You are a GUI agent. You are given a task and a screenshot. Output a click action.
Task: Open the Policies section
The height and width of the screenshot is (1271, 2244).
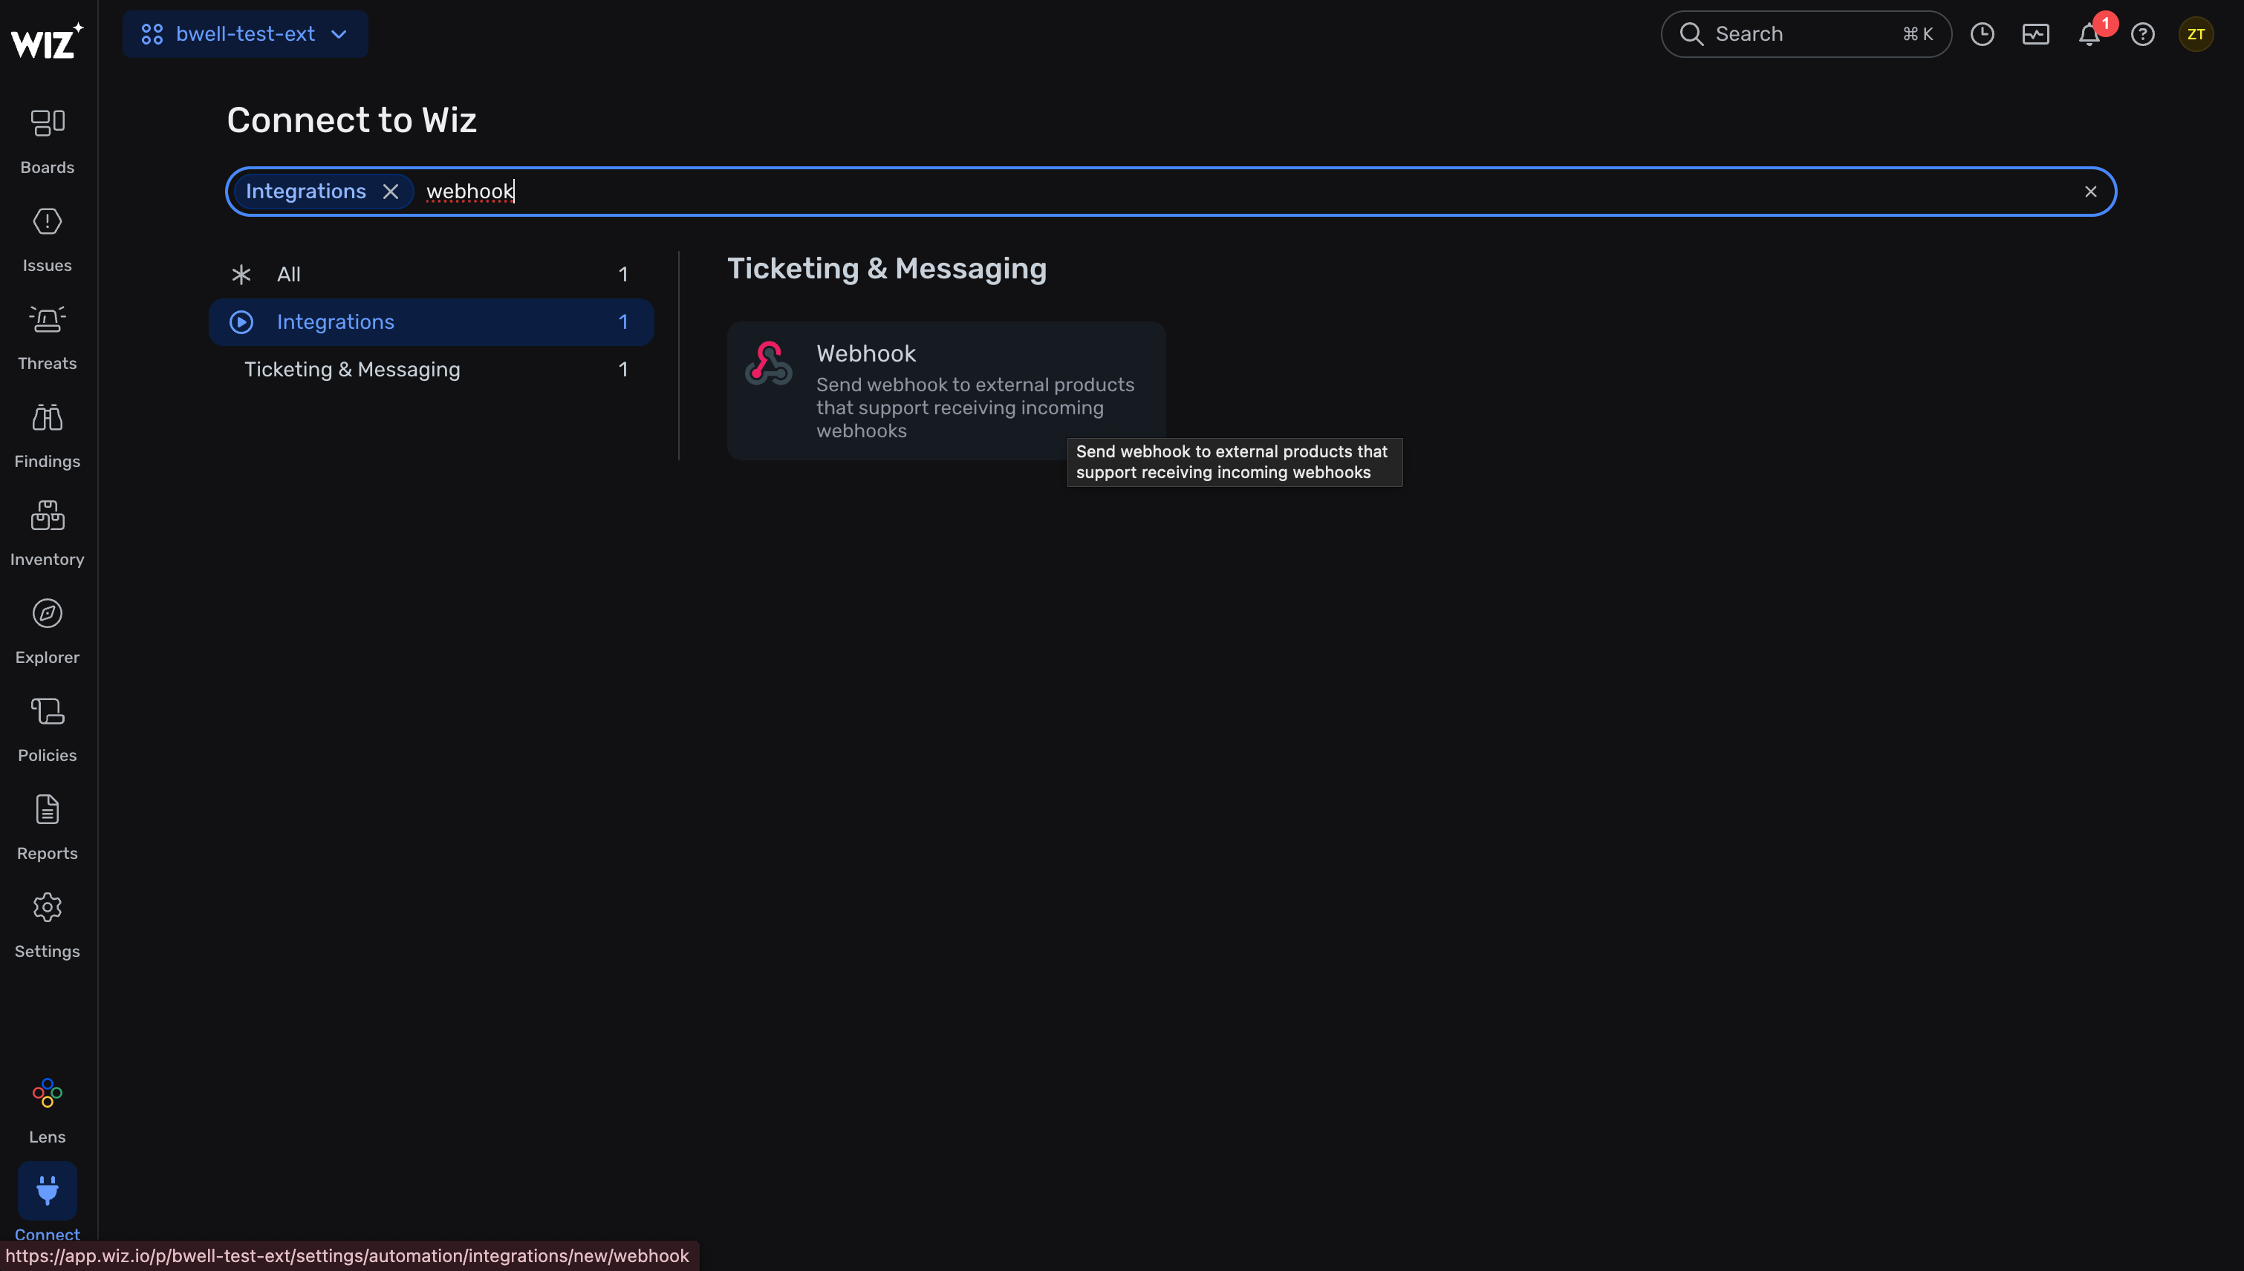click(x=47, y=729)
